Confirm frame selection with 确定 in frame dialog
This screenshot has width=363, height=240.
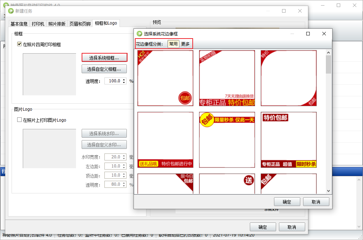[x=287, y=202]
